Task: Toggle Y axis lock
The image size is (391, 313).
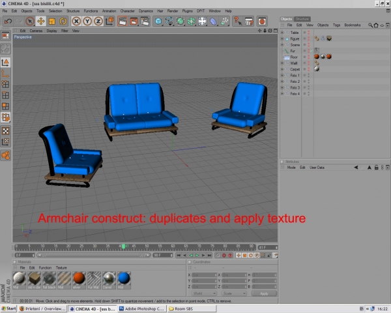Action: coord(87,22)
